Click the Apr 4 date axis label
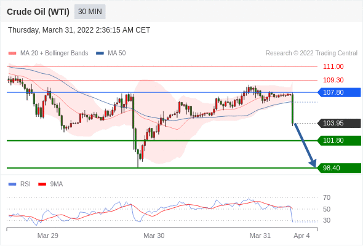The height and width of the screenshot is (246, 363). [x=301, y=236]
